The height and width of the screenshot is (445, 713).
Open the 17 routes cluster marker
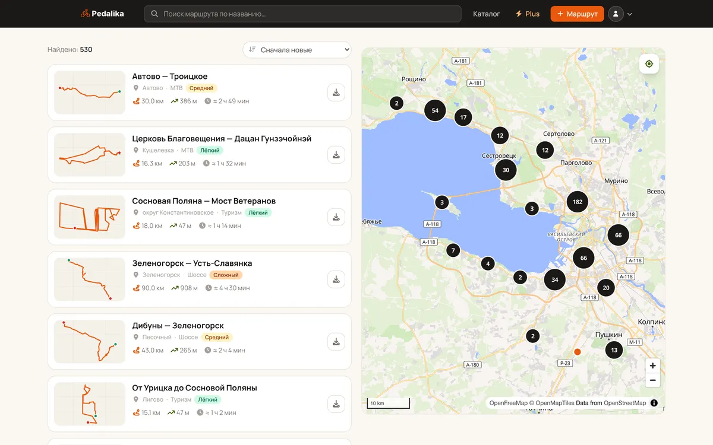(x=463, y=117)
